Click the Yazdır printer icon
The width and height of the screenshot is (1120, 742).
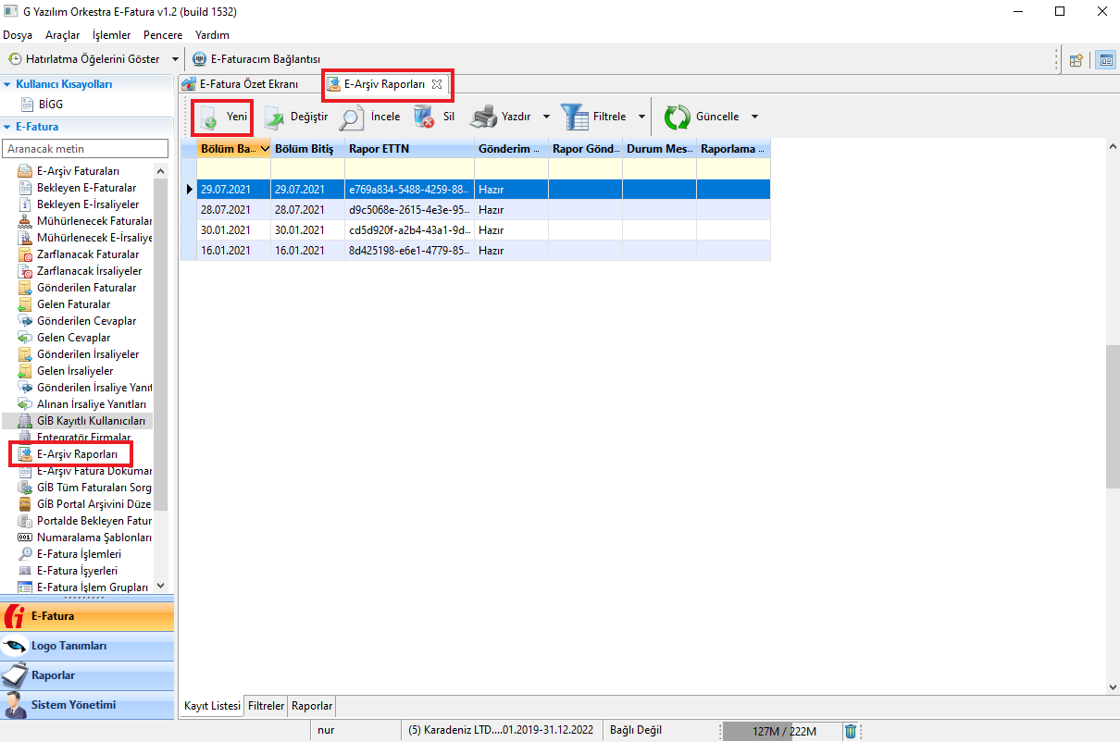pyautogui.click(x=483, y=117)
